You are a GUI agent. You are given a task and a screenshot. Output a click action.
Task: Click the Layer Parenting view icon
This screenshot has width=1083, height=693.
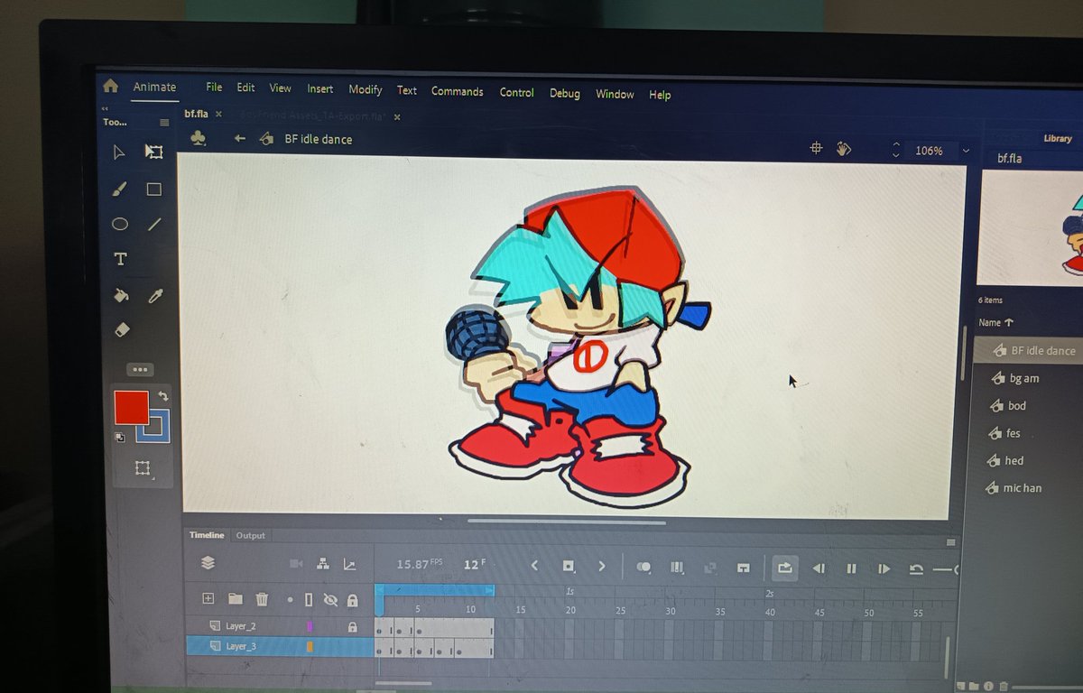[x=322, y=565]
